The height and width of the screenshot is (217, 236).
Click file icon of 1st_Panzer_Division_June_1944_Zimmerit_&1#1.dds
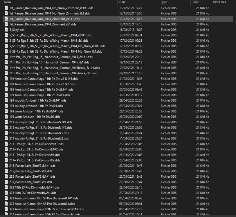pos(6,19)
